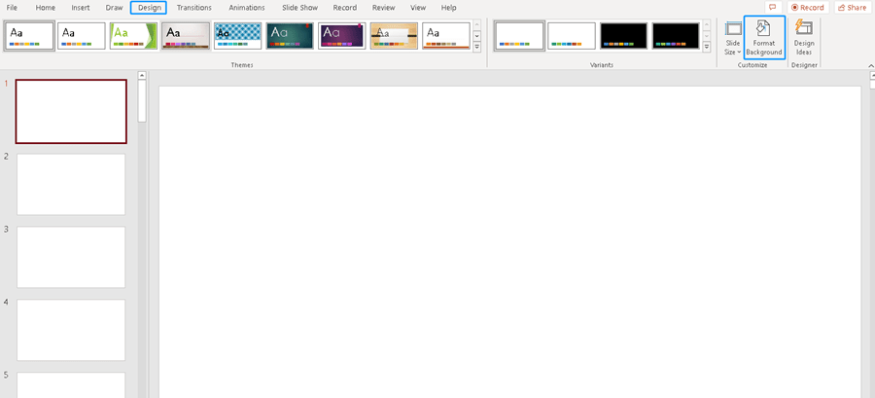Show previous row of Themes gallery

click(x=477, y=25)
